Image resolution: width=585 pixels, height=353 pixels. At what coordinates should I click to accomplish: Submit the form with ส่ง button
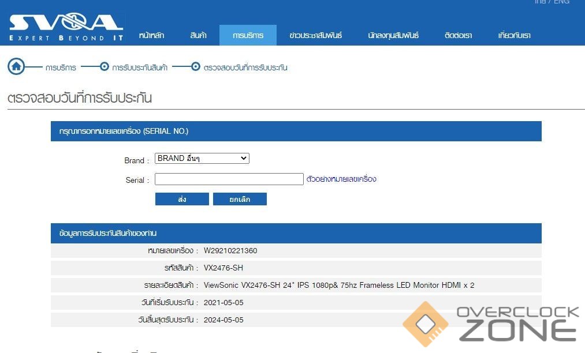pos(182,199)
